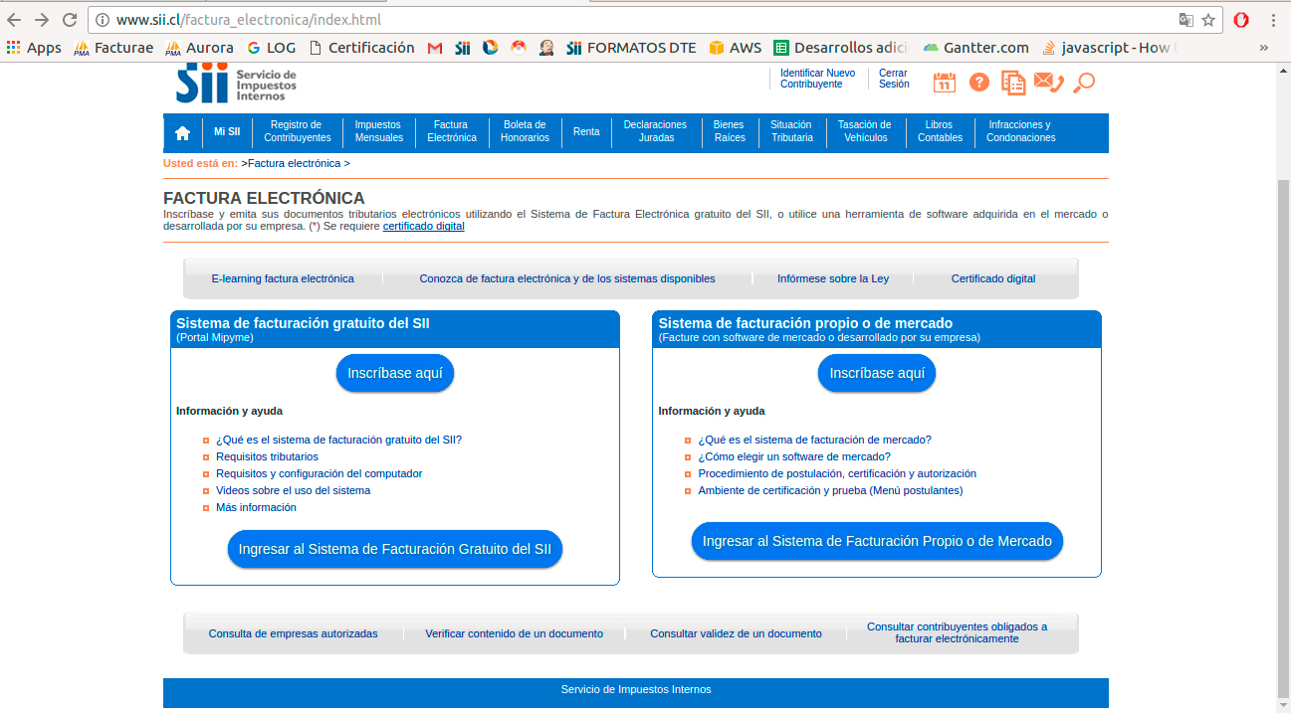
Task: Open the tax calendar icon in header
Action: pyautogui.click(x=944, y=83)
